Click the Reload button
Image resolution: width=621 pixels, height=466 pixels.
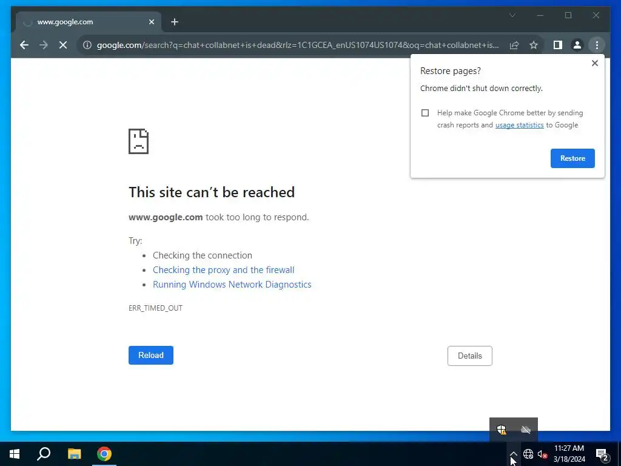click(x=151, y=355)
